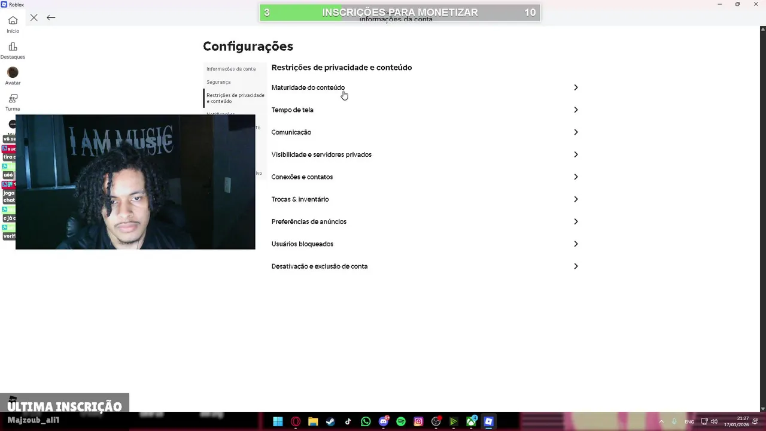Viewport: 766px width, 431px height.
Task: Open Trocas & inventário label
Action: pyautogui.click(x=300, y=199)
